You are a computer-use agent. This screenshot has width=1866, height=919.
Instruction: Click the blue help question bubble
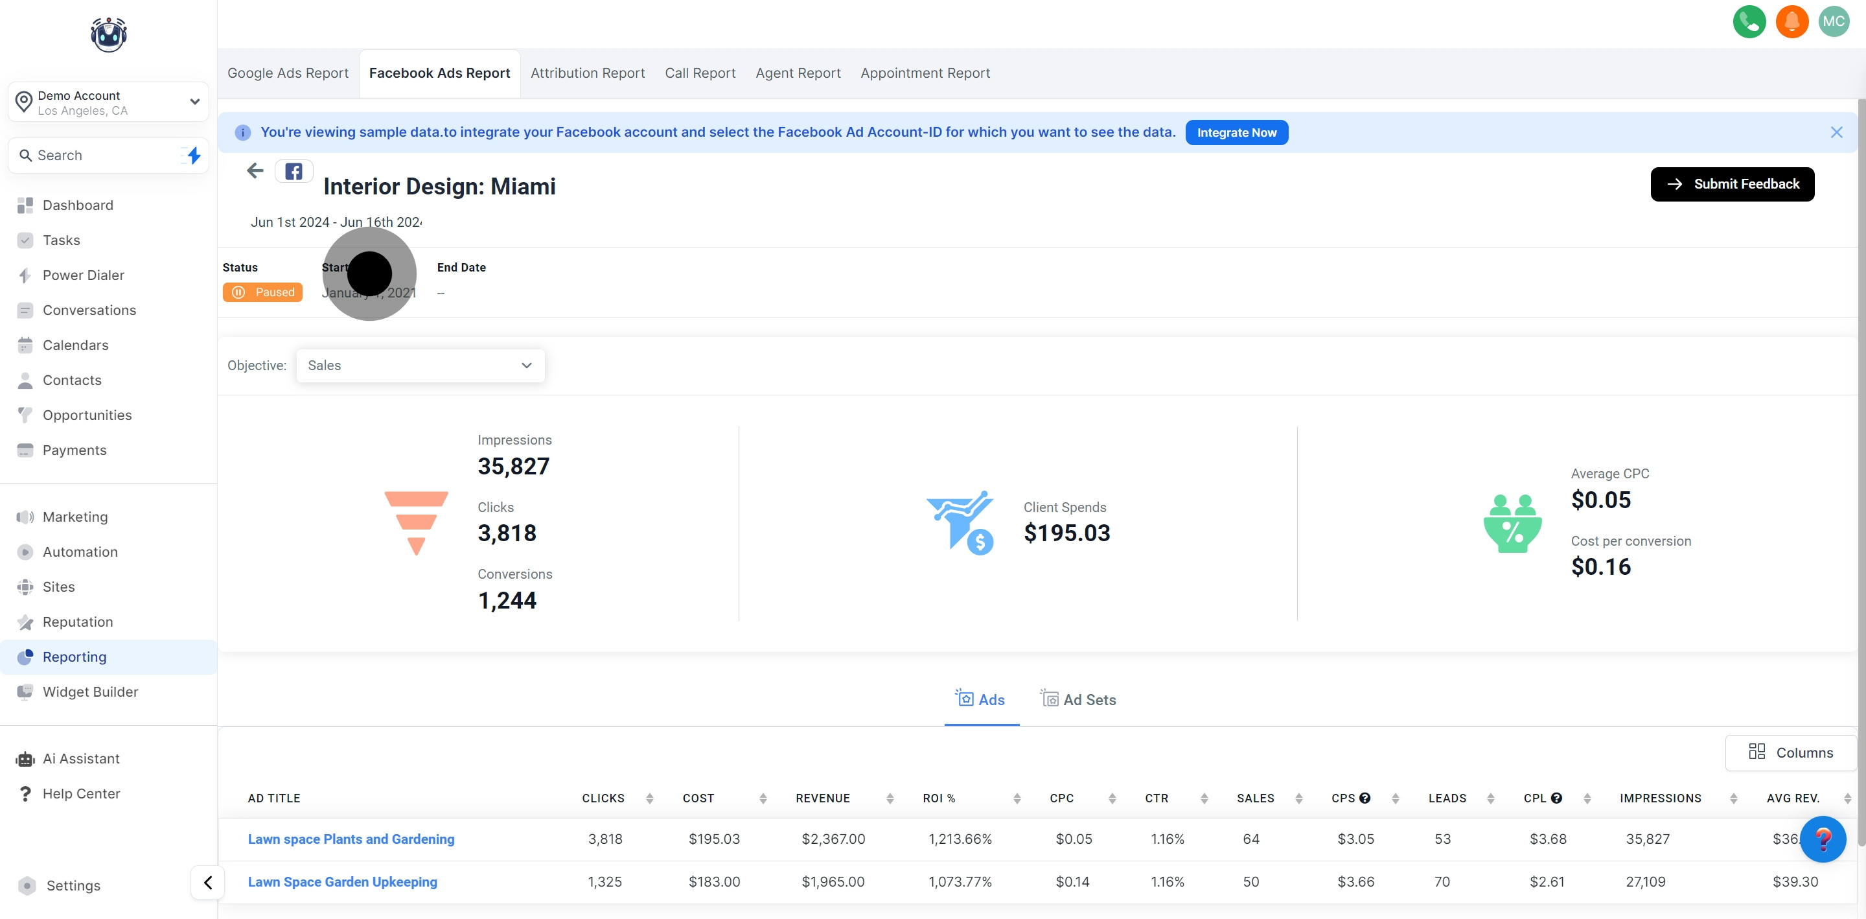click(1823, 839)
